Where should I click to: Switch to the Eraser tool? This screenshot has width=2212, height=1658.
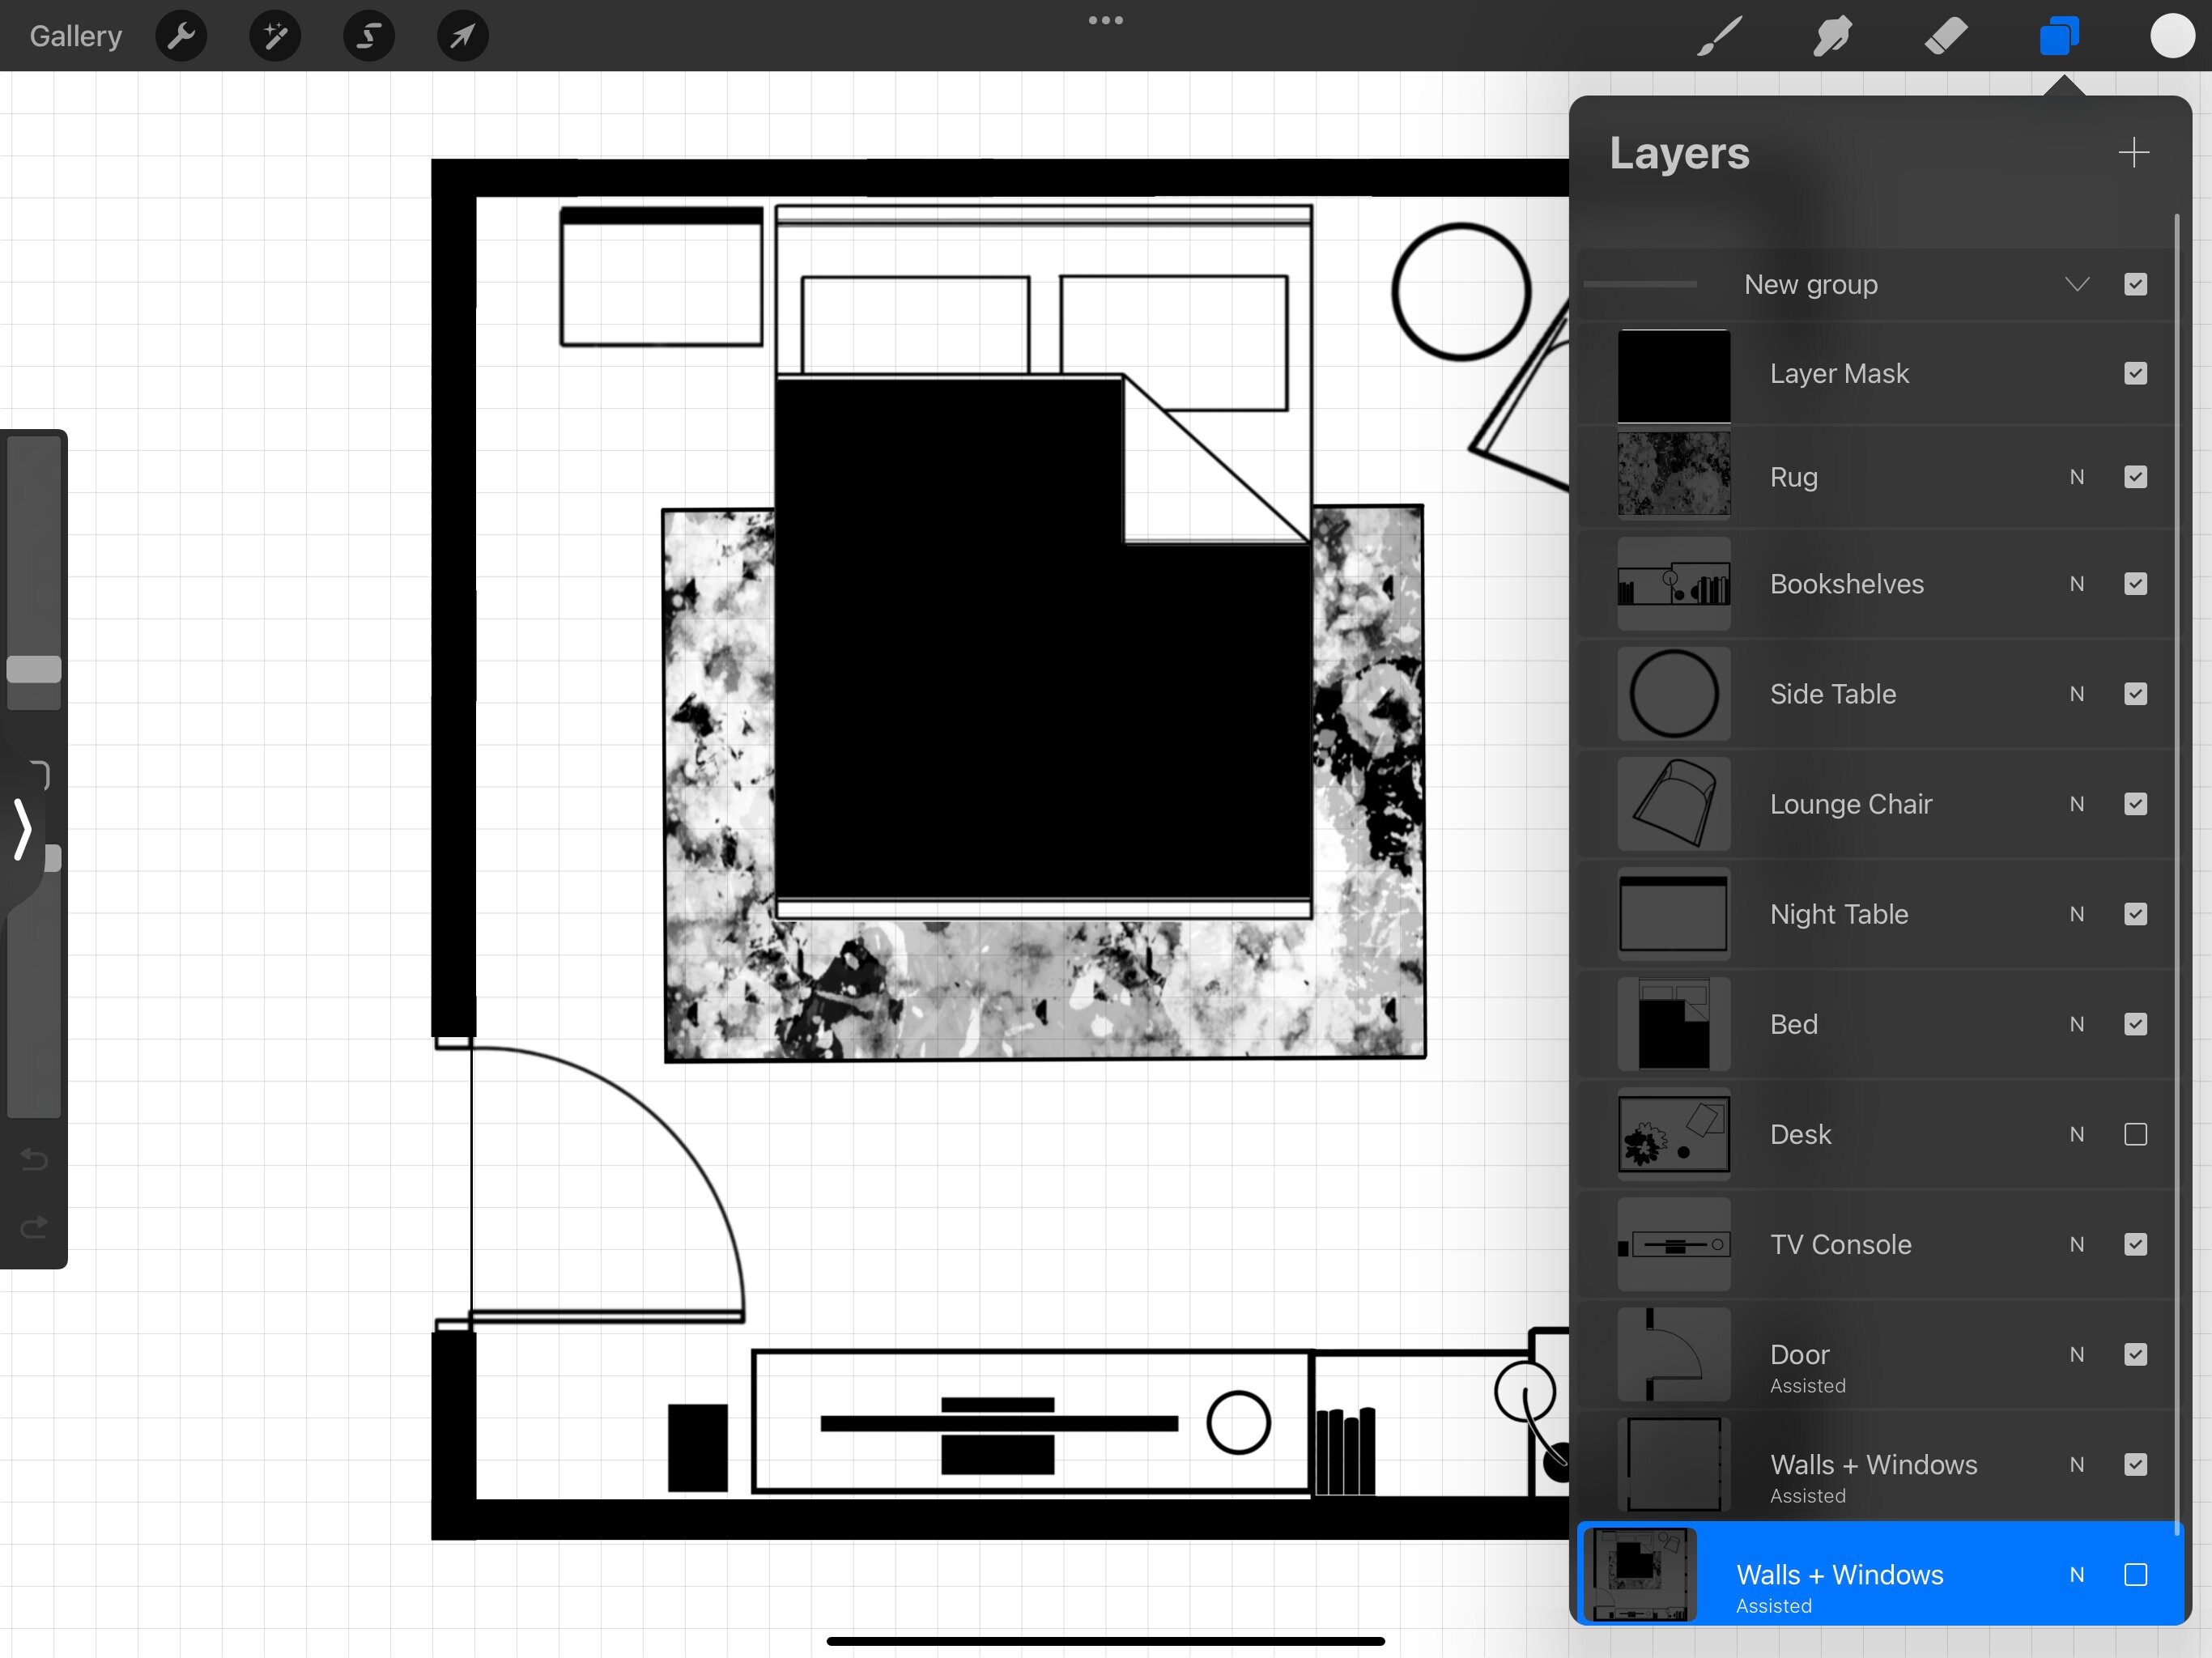click(1945, 35)
